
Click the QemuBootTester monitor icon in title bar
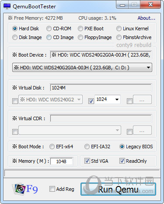coord(7,6)
